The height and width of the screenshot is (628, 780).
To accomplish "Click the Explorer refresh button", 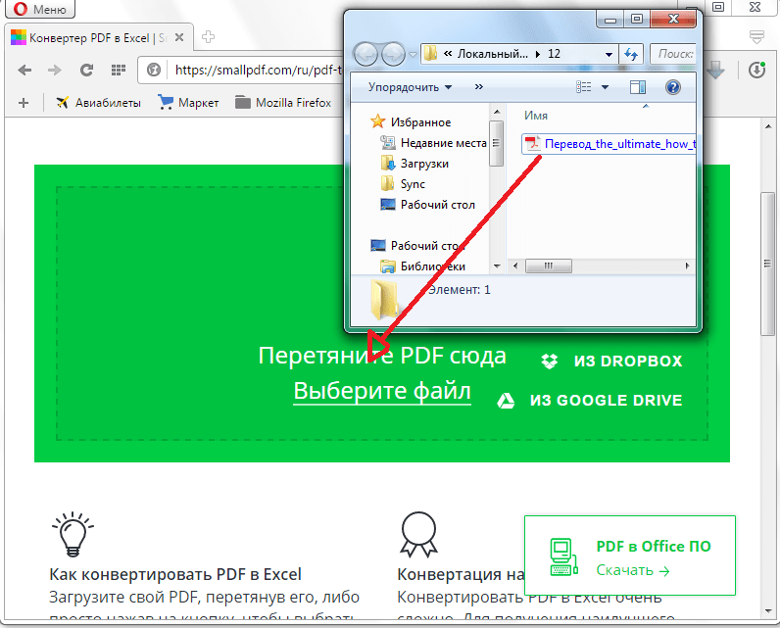I will [631, 54].
